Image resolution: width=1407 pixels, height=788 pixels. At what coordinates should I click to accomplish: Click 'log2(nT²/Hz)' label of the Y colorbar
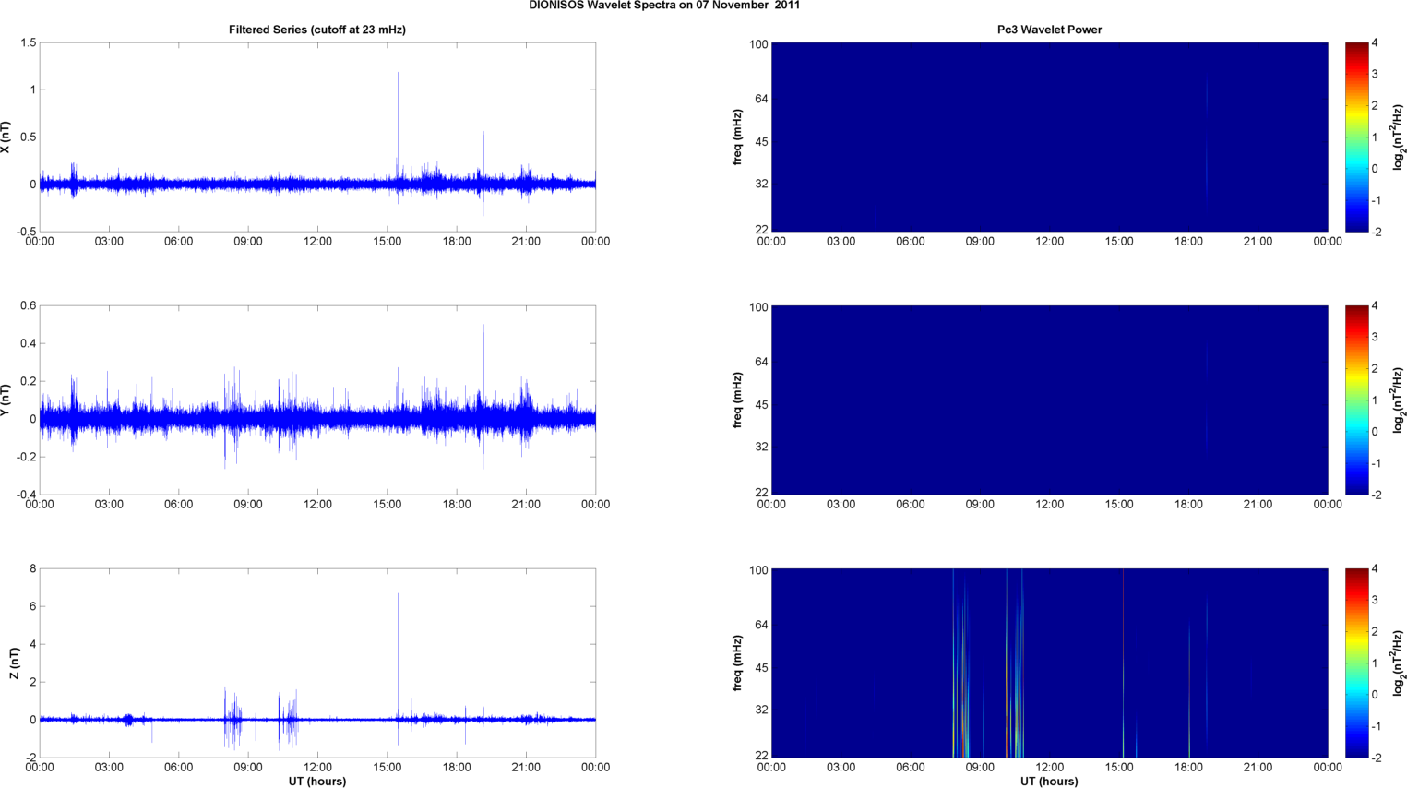point(1399,400)
